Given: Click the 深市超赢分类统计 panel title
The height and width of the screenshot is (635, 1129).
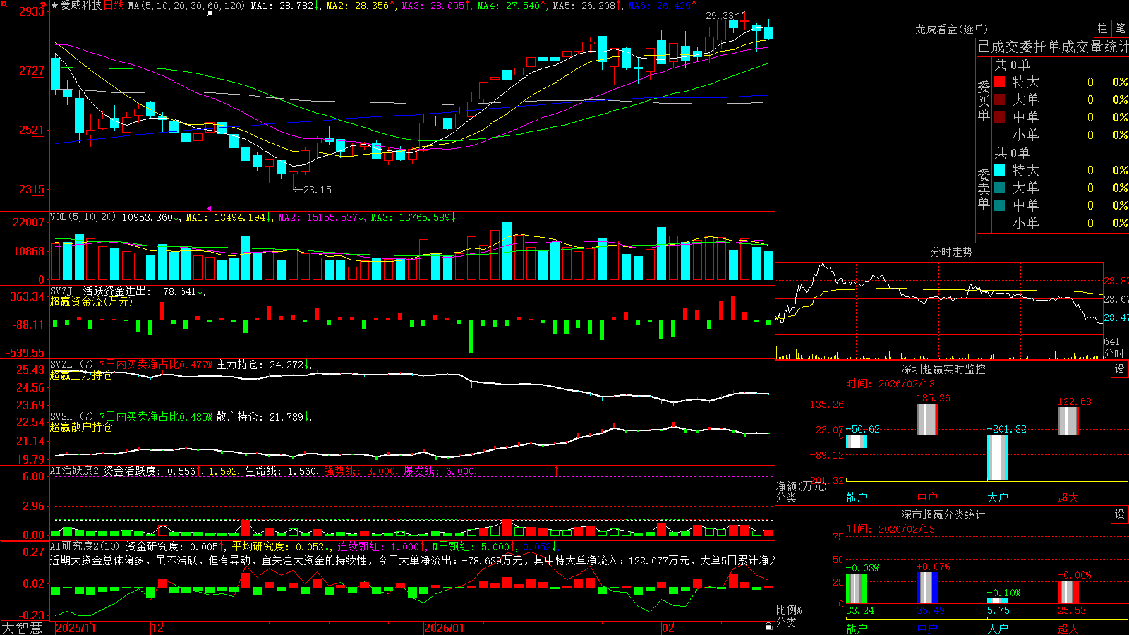Looking at the screenshot, I should coord(943,514).
